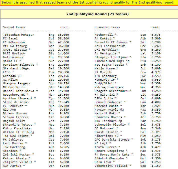The height and width of the screenshot is (169, 178).
Task: Select the '2nd Qualifying Round (72 teams)' heading
Action: tap(97, 14)
